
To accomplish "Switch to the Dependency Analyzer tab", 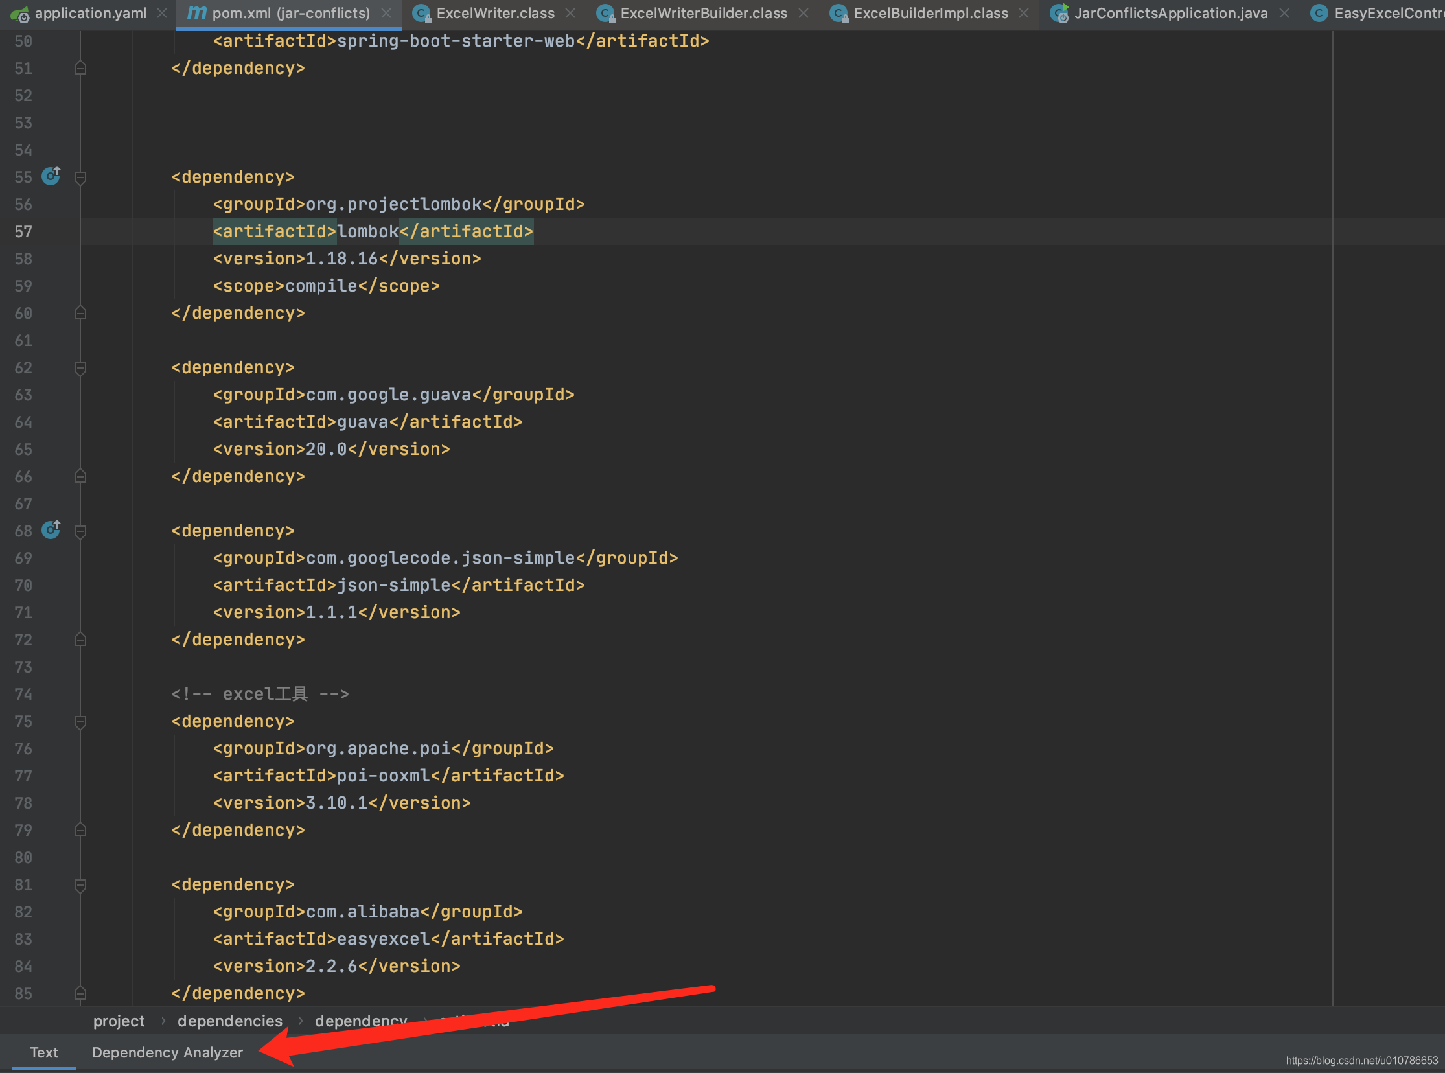I will pos(167,1052).
